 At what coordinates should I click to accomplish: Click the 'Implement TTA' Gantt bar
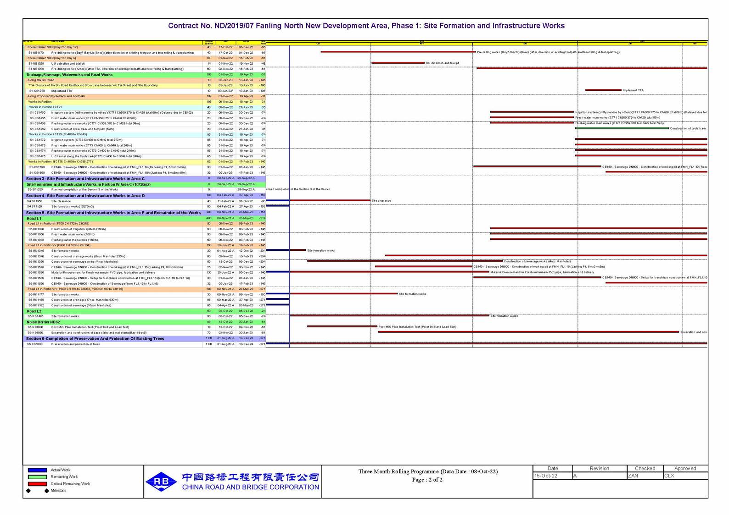pos(603,90)
